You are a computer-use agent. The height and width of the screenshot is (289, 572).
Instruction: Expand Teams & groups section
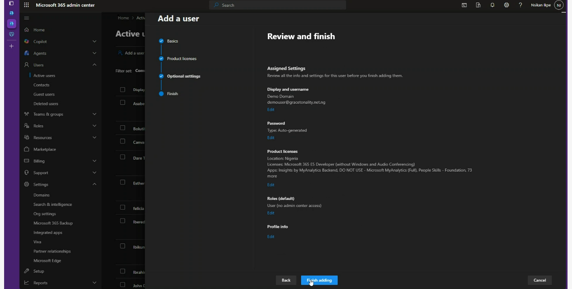(x=94, y=114)
